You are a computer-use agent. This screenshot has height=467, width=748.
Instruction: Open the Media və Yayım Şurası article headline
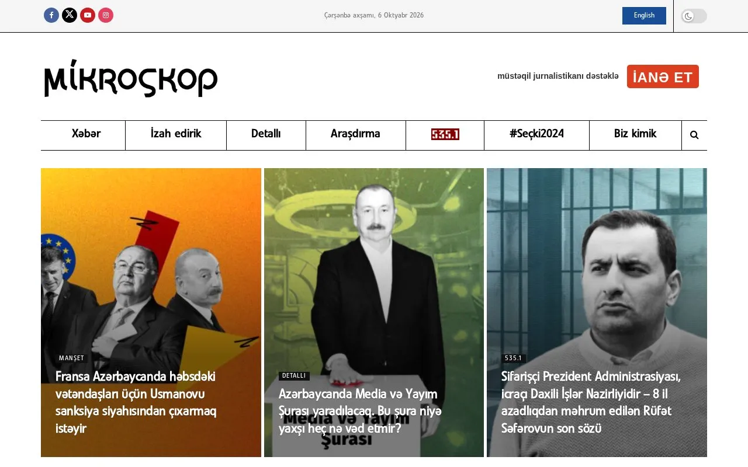pos(360,412)
